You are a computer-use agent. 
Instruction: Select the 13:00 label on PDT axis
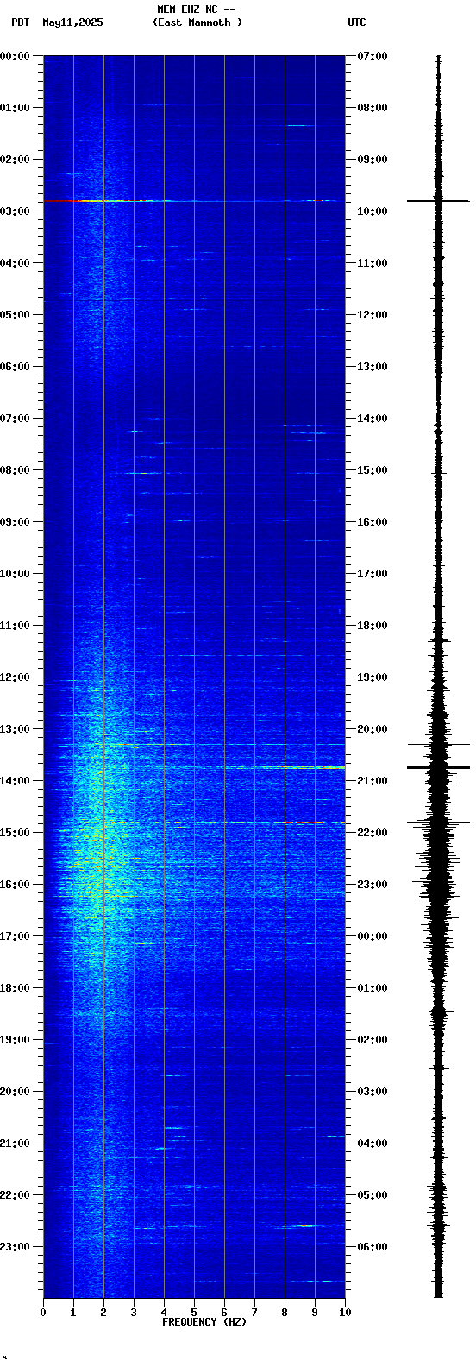(16, 729)
